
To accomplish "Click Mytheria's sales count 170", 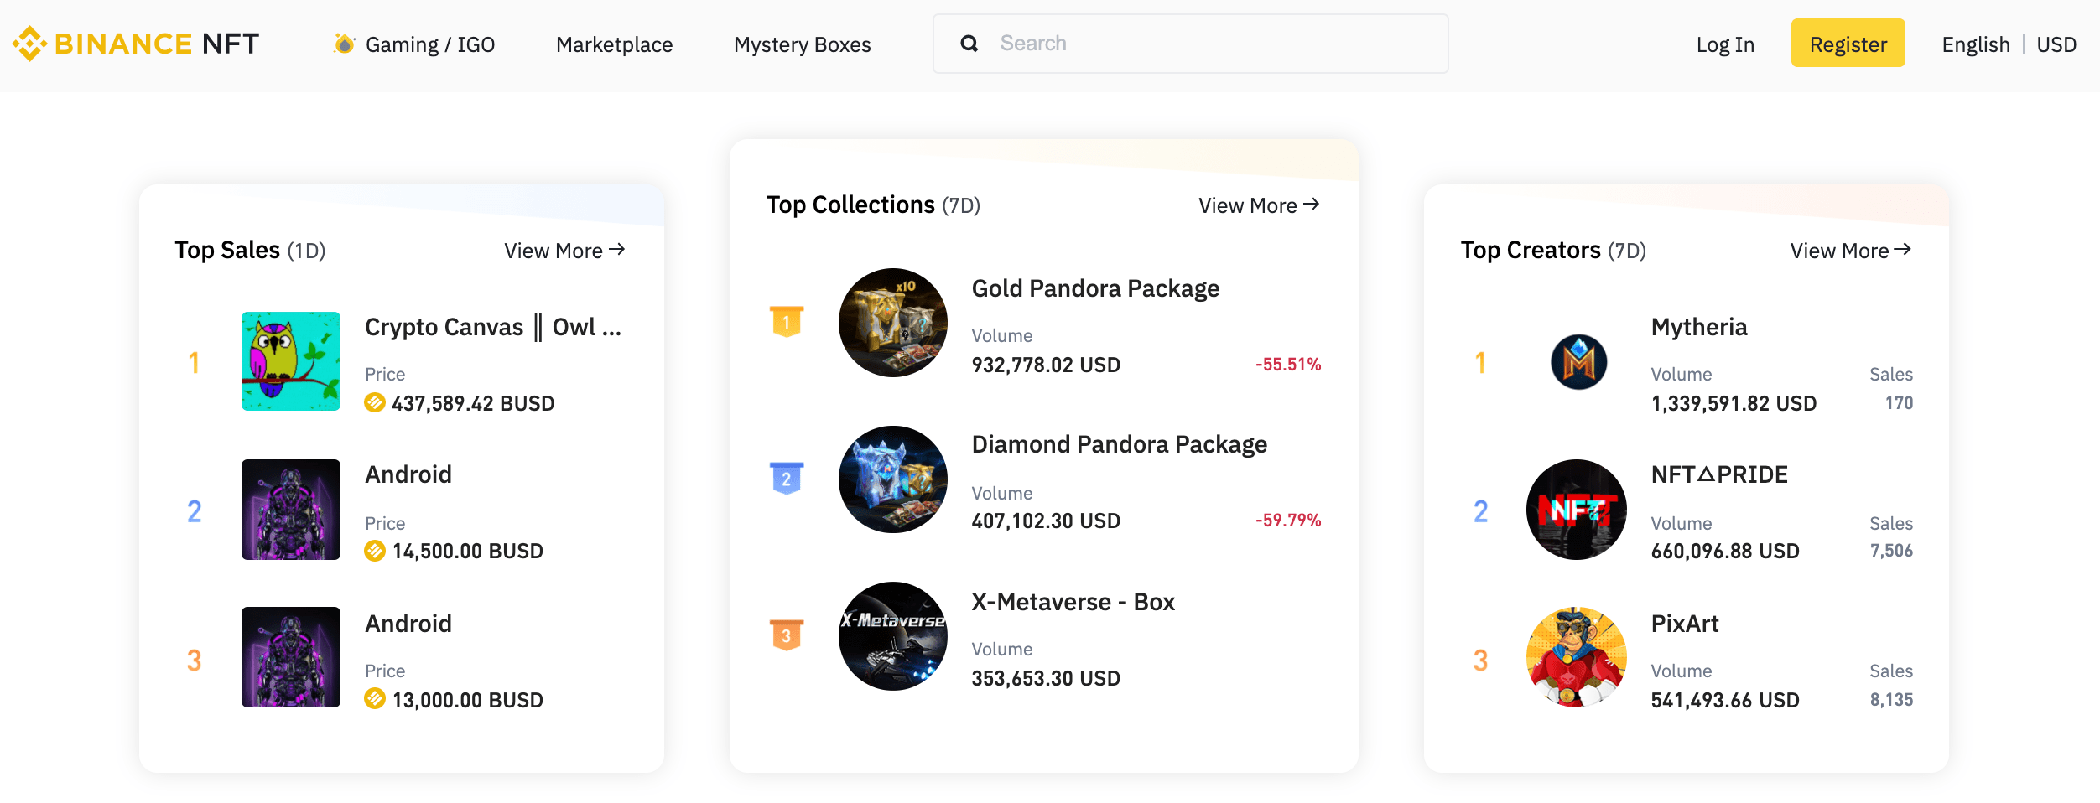I will (x=1899, y=403).
